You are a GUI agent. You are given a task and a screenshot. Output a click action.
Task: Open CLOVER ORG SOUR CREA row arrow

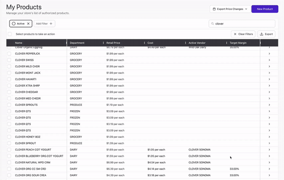pyautogui.click(x=269, y=175)
